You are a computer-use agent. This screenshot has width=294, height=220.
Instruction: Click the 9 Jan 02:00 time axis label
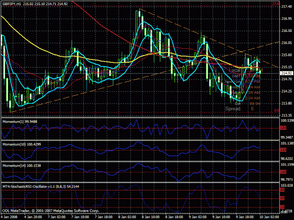click(198, 217)
